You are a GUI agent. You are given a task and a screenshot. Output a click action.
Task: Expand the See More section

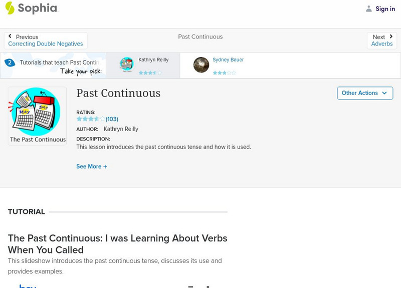(92, 166)
